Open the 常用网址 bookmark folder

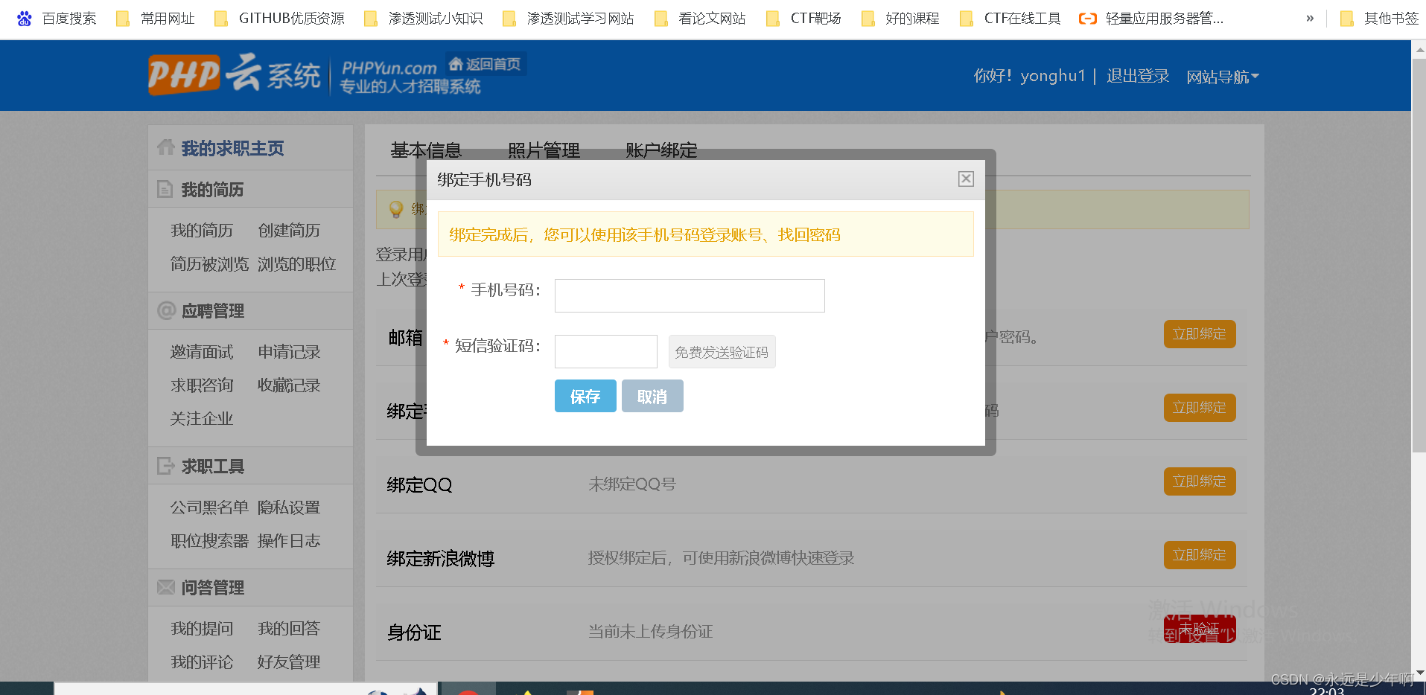click(x=155, y=18)
